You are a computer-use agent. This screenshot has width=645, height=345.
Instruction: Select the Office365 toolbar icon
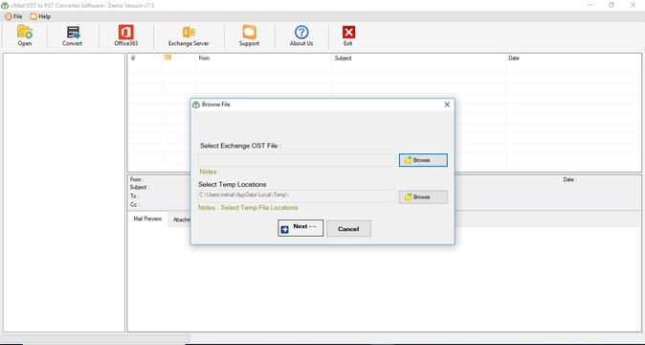coord(126,35)
